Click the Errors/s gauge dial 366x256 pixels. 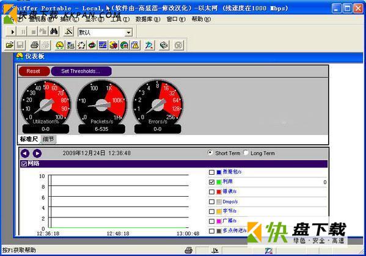pyautogui.click(x=158, y=103)
